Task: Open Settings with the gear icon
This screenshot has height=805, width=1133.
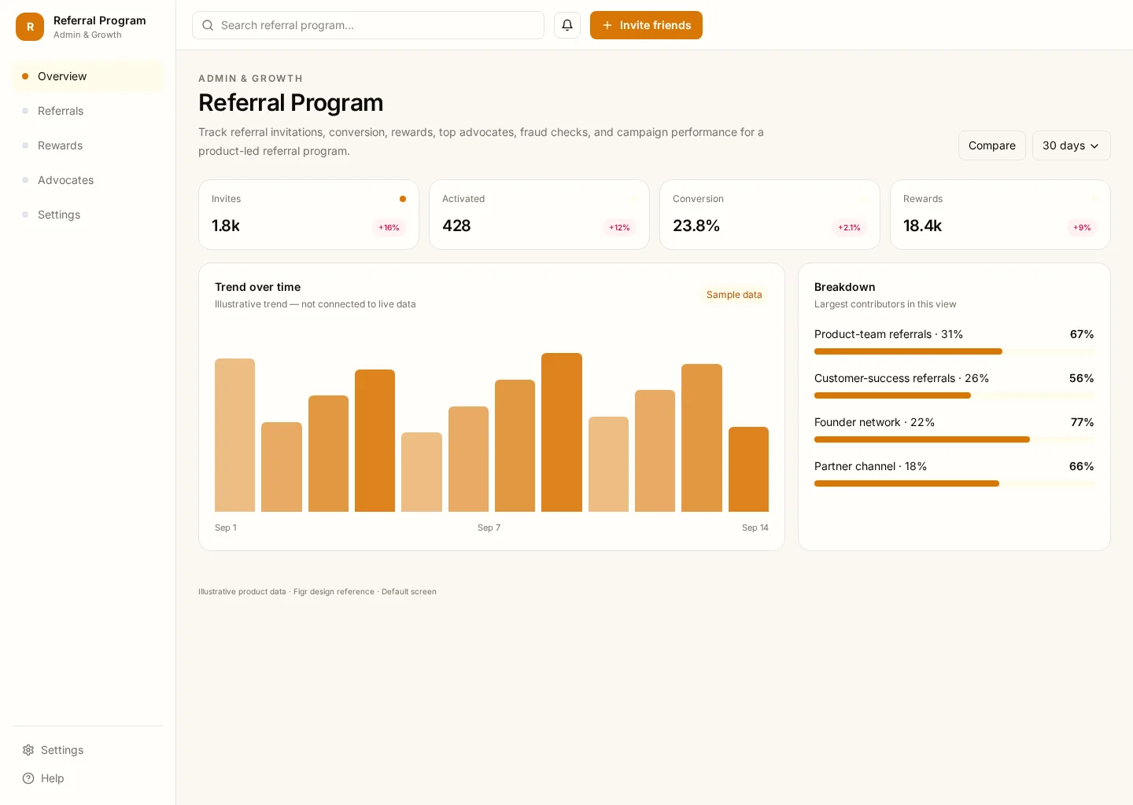Action: pyautogui.click(x=53, y=750)
